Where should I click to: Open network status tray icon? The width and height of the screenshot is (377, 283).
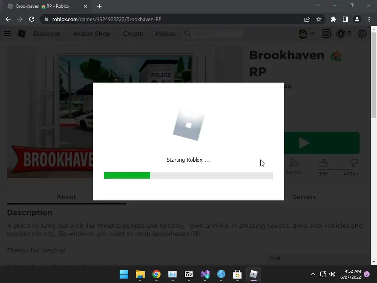coord(323,274)
